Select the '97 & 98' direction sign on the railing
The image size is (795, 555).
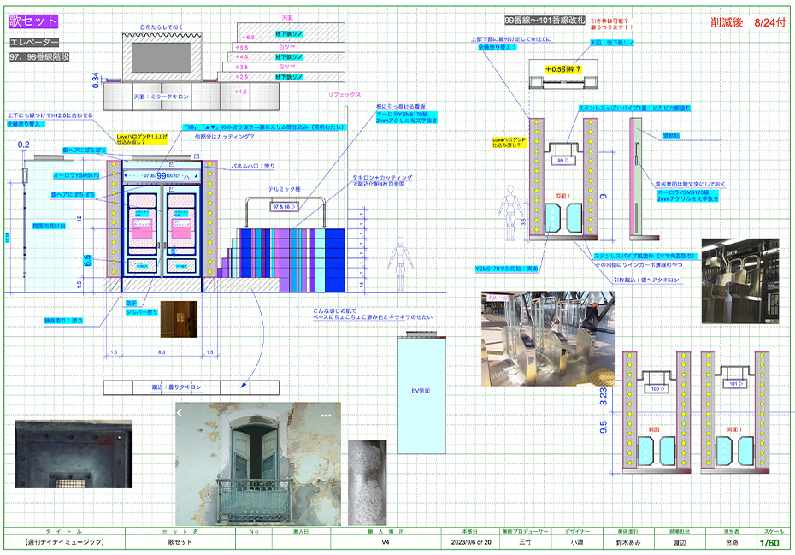click(281, 207)
